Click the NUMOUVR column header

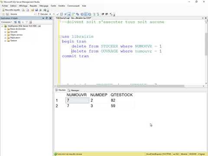click(77, 95)
